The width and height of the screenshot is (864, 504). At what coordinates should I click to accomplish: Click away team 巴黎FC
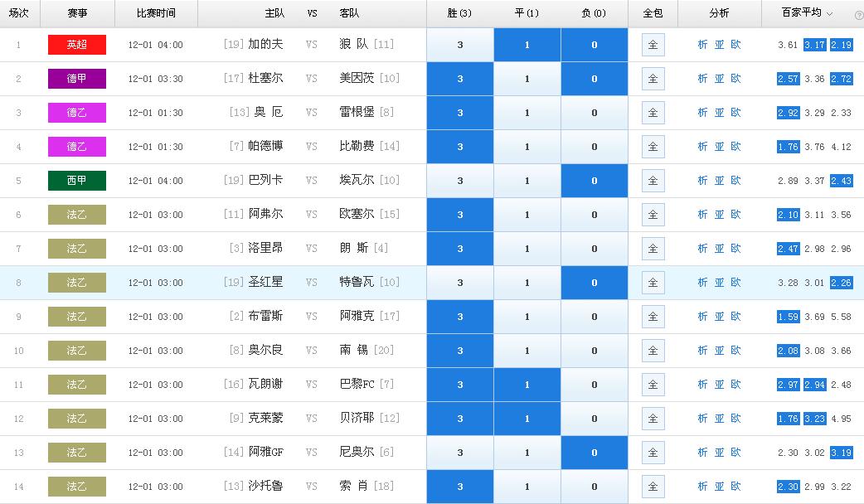click(357, 384)
